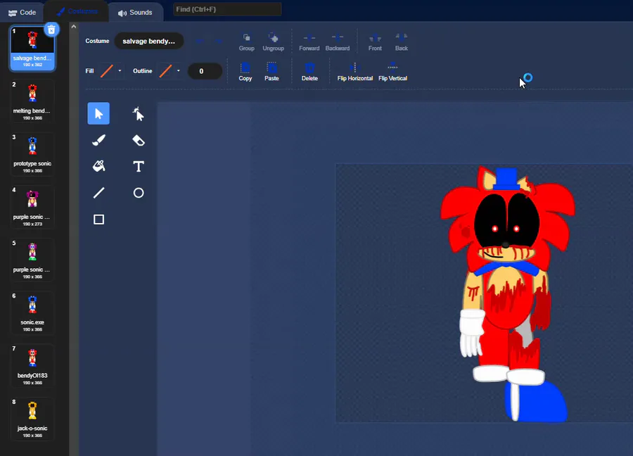
Task: Select the Reshape tool
Action: [x=138, y=113]
